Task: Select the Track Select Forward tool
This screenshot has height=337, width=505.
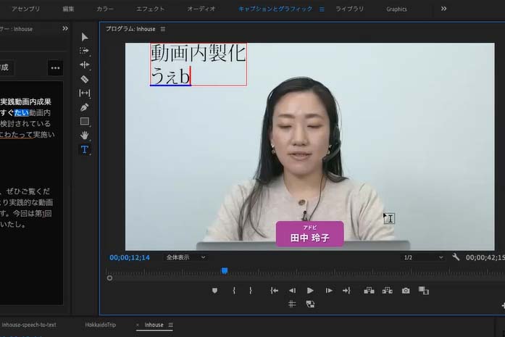Action: click(x=84, y=51)
